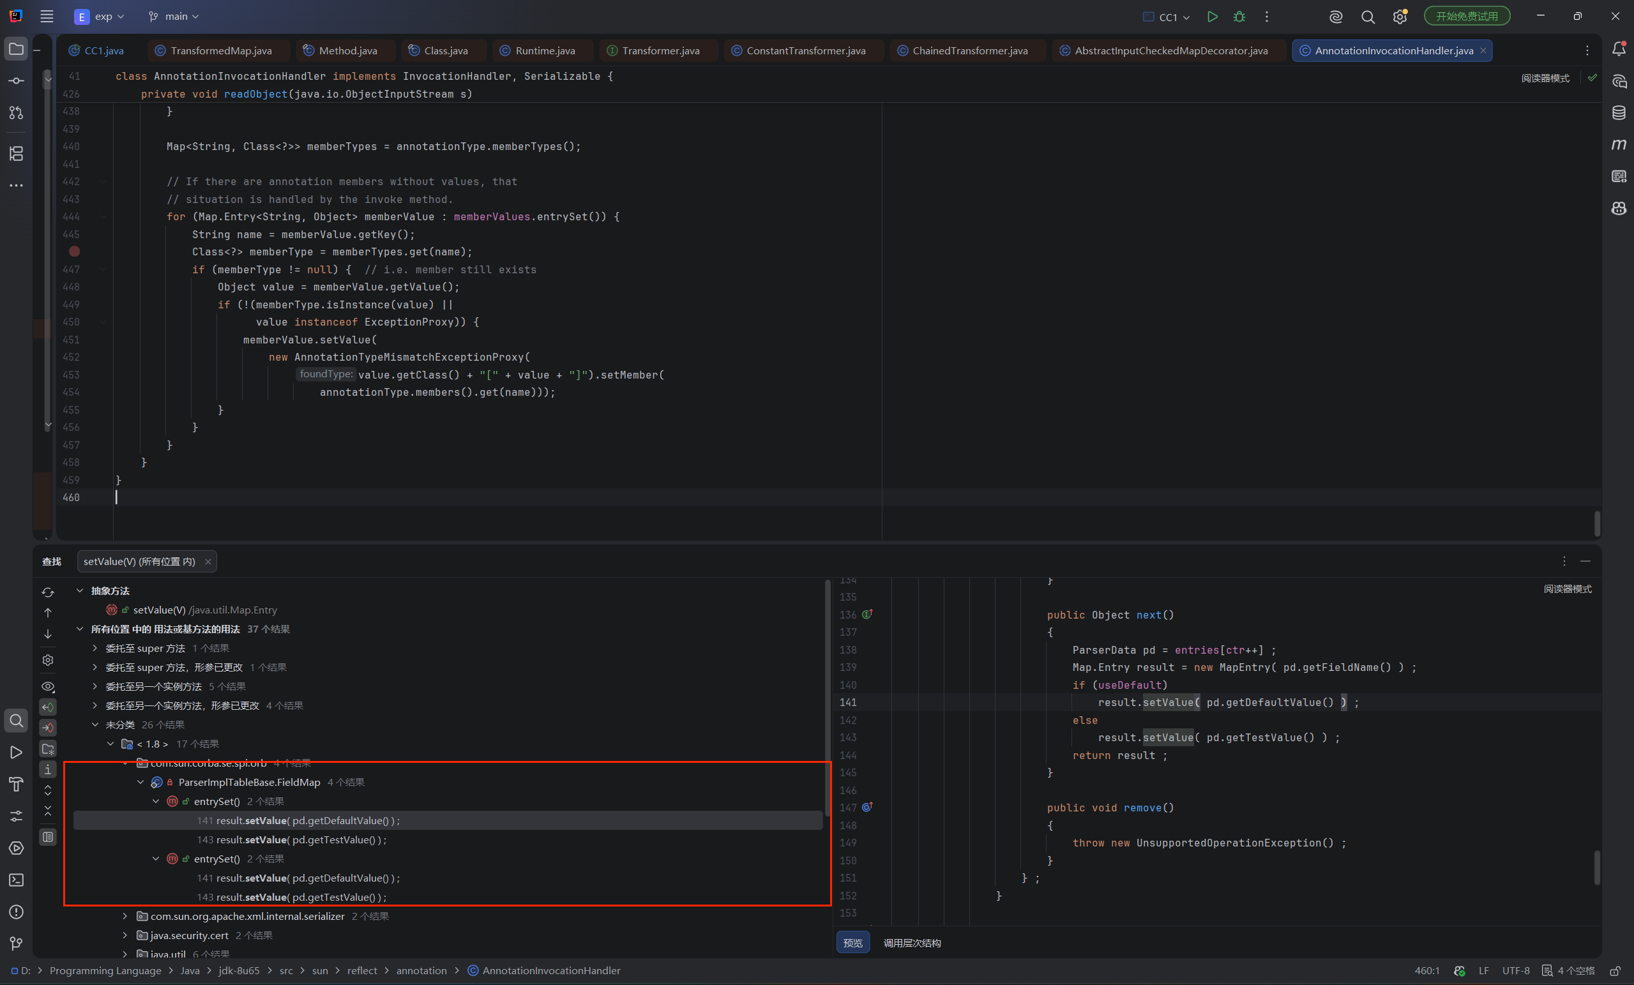Toggle group by directory structure button

point(48,749)
